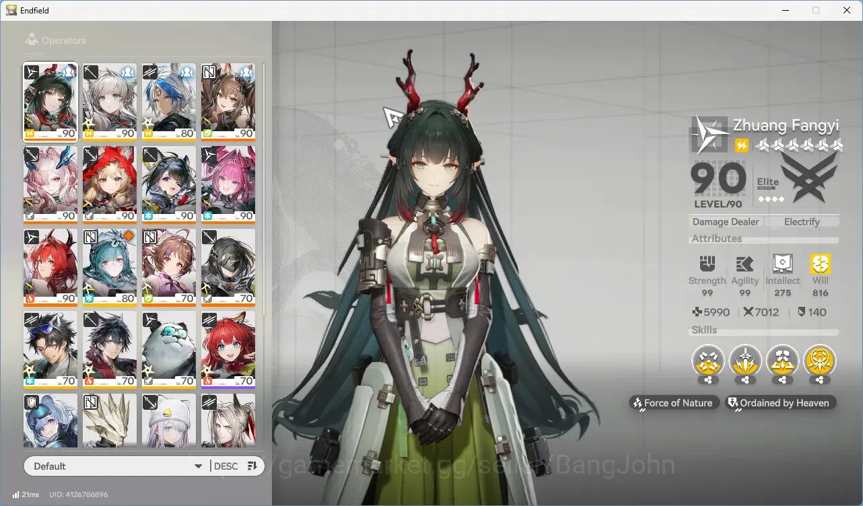
Task: Pick the teal-haired level 80 operator card
Action: [x=110, y=267]
